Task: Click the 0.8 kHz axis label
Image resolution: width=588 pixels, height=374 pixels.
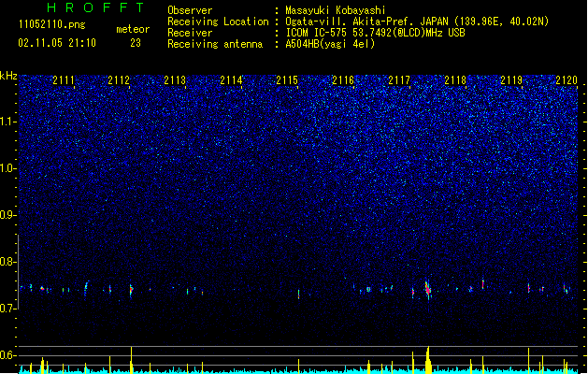Action: pyautogui.click(x=8, y=262)
